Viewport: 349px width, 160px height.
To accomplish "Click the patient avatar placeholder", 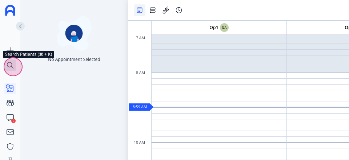I will coord(74,33).
